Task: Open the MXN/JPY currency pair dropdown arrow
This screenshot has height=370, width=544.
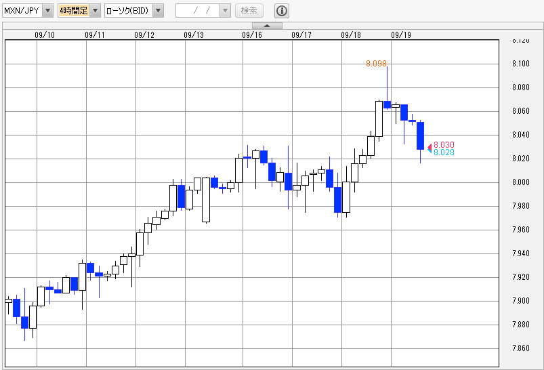Action: 47,11
